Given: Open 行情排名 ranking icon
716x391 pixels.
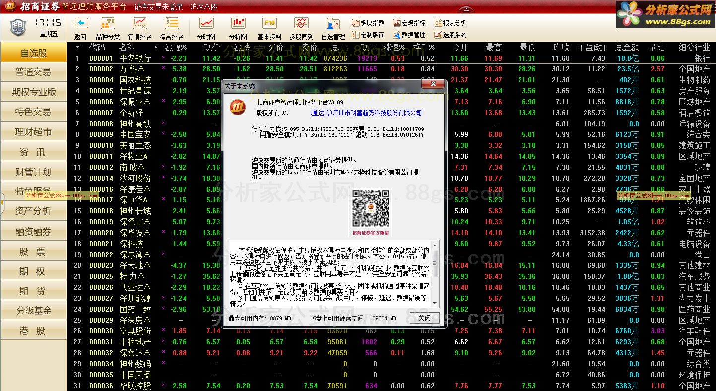Looking at the screenshot, I should (x=140, y=23).
